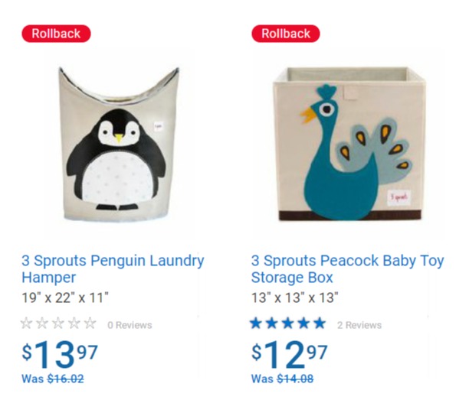Screen dimensions: 456x400
Task: Click the penguin hamper Rollback badge
Action: tap(56, 34)
